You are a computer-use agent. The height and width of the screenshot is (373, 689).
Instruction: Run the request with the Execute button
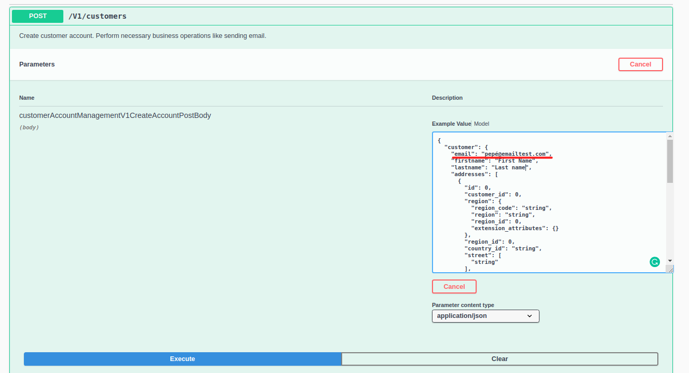[182, 359]
